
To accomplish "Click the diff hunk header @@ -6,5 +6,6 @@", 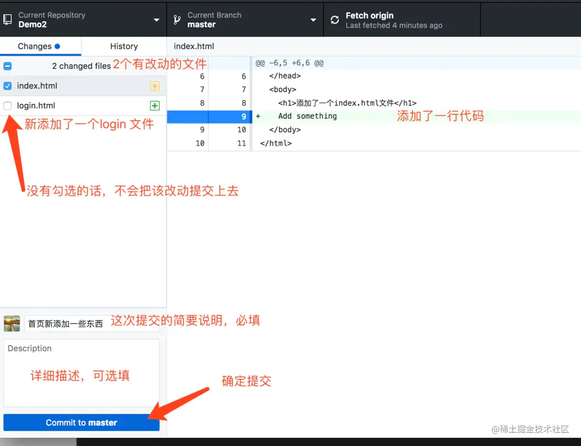I will [x=290, y=63].
